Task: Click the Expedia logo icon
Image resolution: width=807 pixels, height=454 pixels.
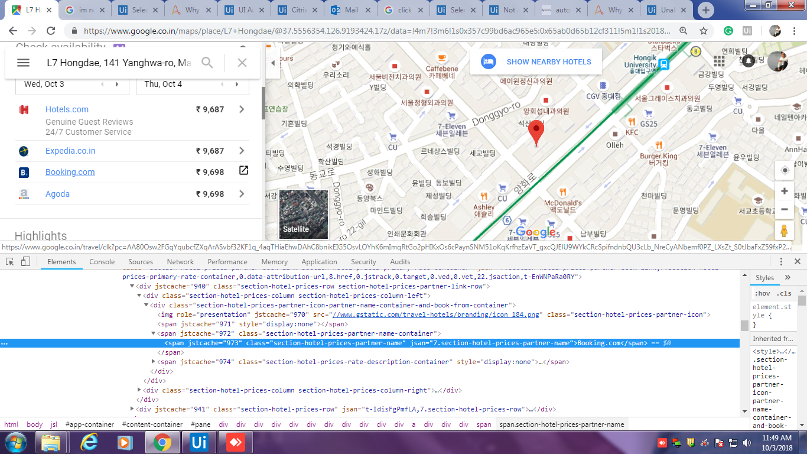Action: coord(24,151)
